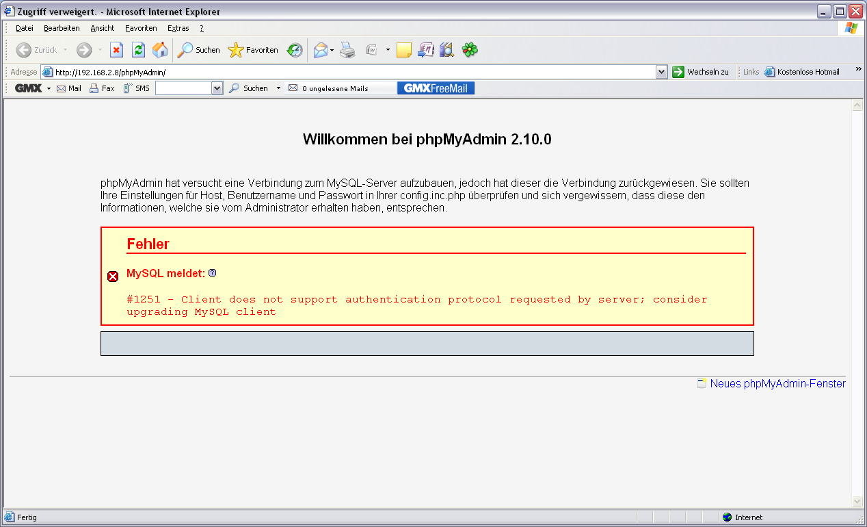867x527 pixels.
Task: Open the forward button history dropdown arrow
Action: point(99,50)
